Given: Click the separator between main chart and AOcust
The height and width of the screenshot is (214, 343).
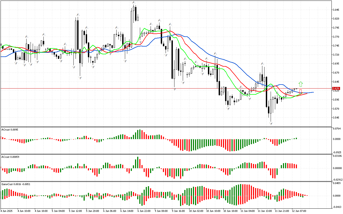Looking at the screenshot, I should 166,127.
